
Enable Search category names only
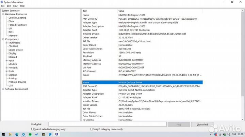92,129
